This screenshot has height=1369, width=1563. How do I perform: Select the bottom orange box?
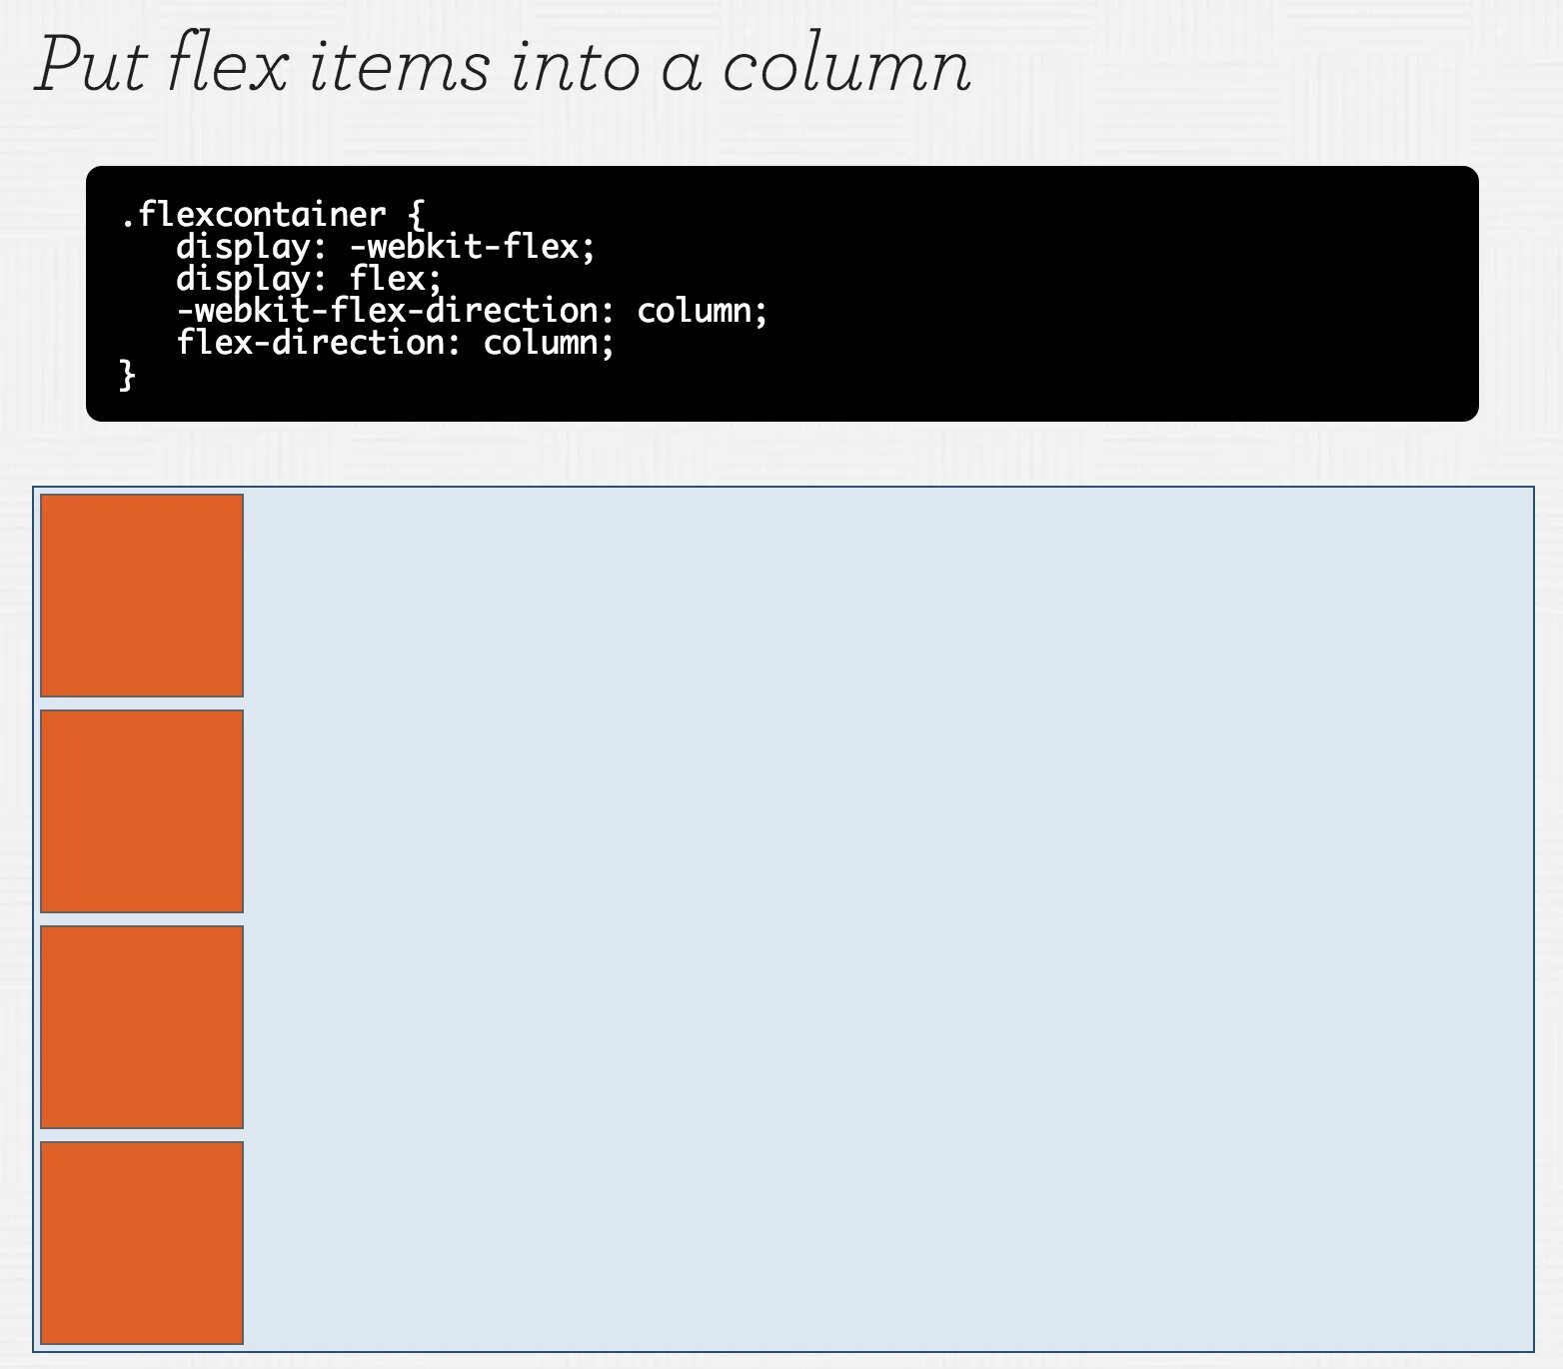point(142,1243)
